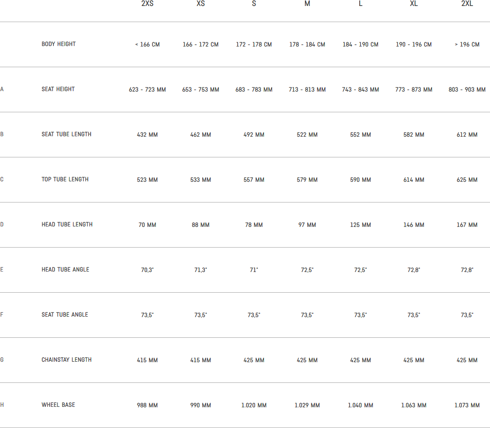Screen dimensions: 490x428
Task: Select the 2XL size column header
Action: point(467,4)
